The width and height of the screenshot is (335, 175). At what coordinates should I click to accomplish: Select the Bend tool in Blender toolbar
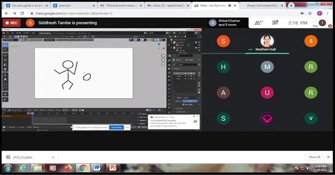coord(5,84)
